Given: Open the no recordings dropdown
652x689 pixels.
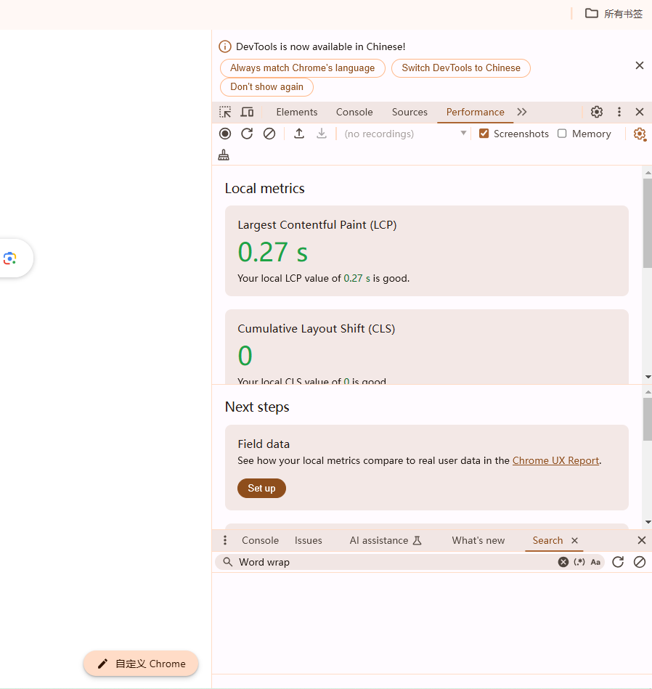Looking at the screenshot, I should coord(404,134).
